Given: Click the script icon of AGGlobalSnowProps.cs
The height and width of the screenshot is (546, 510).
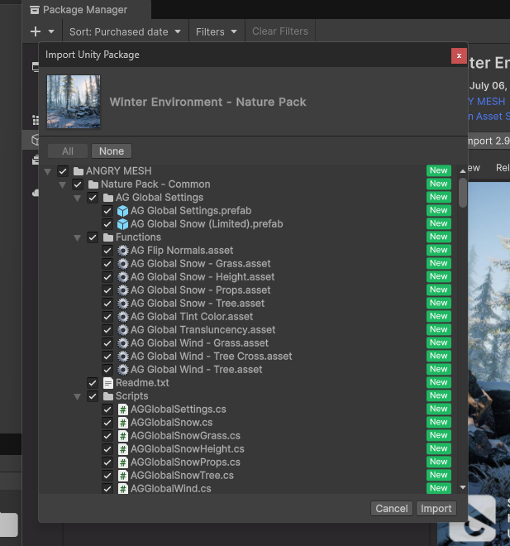Looking at the screenshot, I should pos(122,462).
